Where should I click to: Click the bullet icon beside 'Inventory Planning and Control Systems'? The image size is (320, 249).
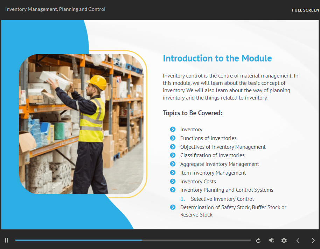tap(173, 190)
